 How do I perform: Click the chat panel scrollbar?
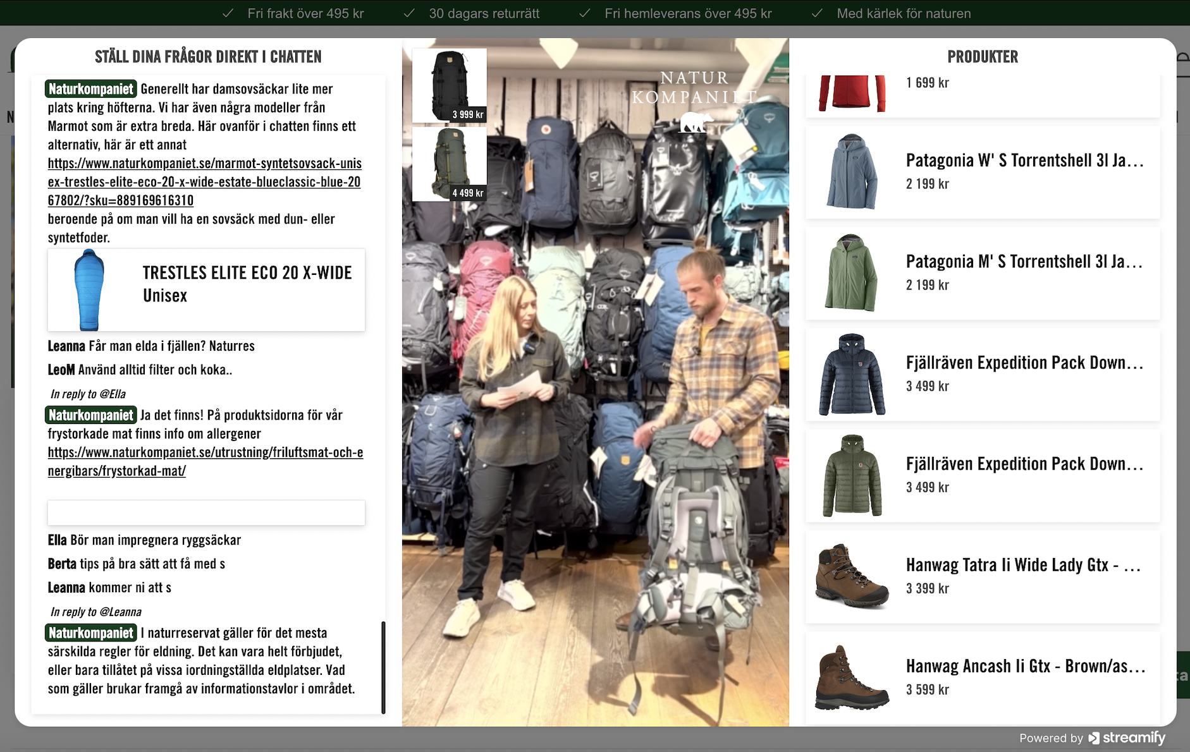point(383,667)
